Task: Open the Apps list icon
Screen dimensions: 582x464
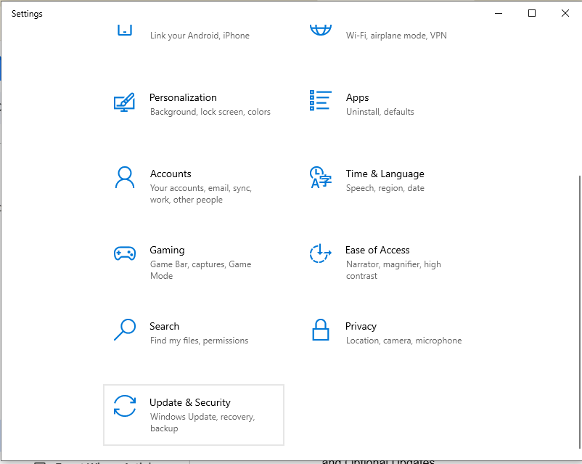Action: [x=320, y=101]
